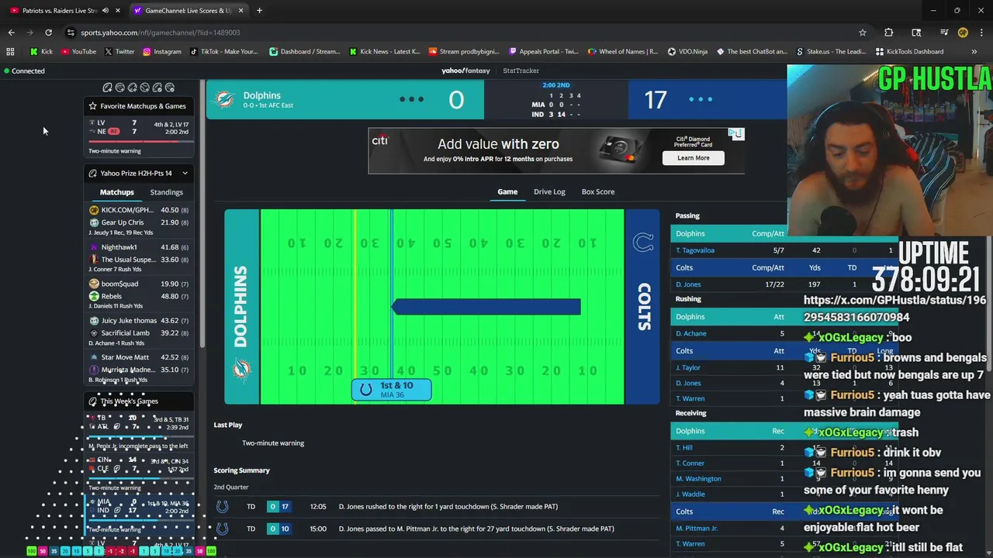View site information icon in address bar
The height and width of the screenshot is (558, 993).
point(71,33)
